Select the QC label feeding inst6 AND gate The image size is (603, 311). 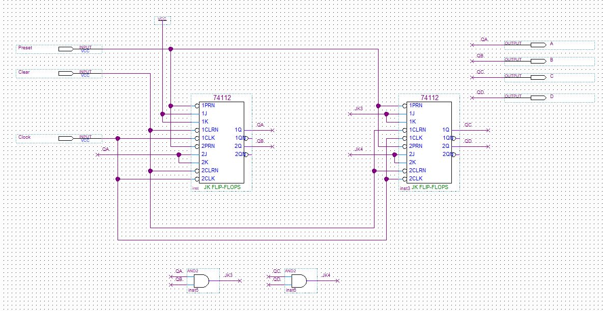(x=277, y=272)
